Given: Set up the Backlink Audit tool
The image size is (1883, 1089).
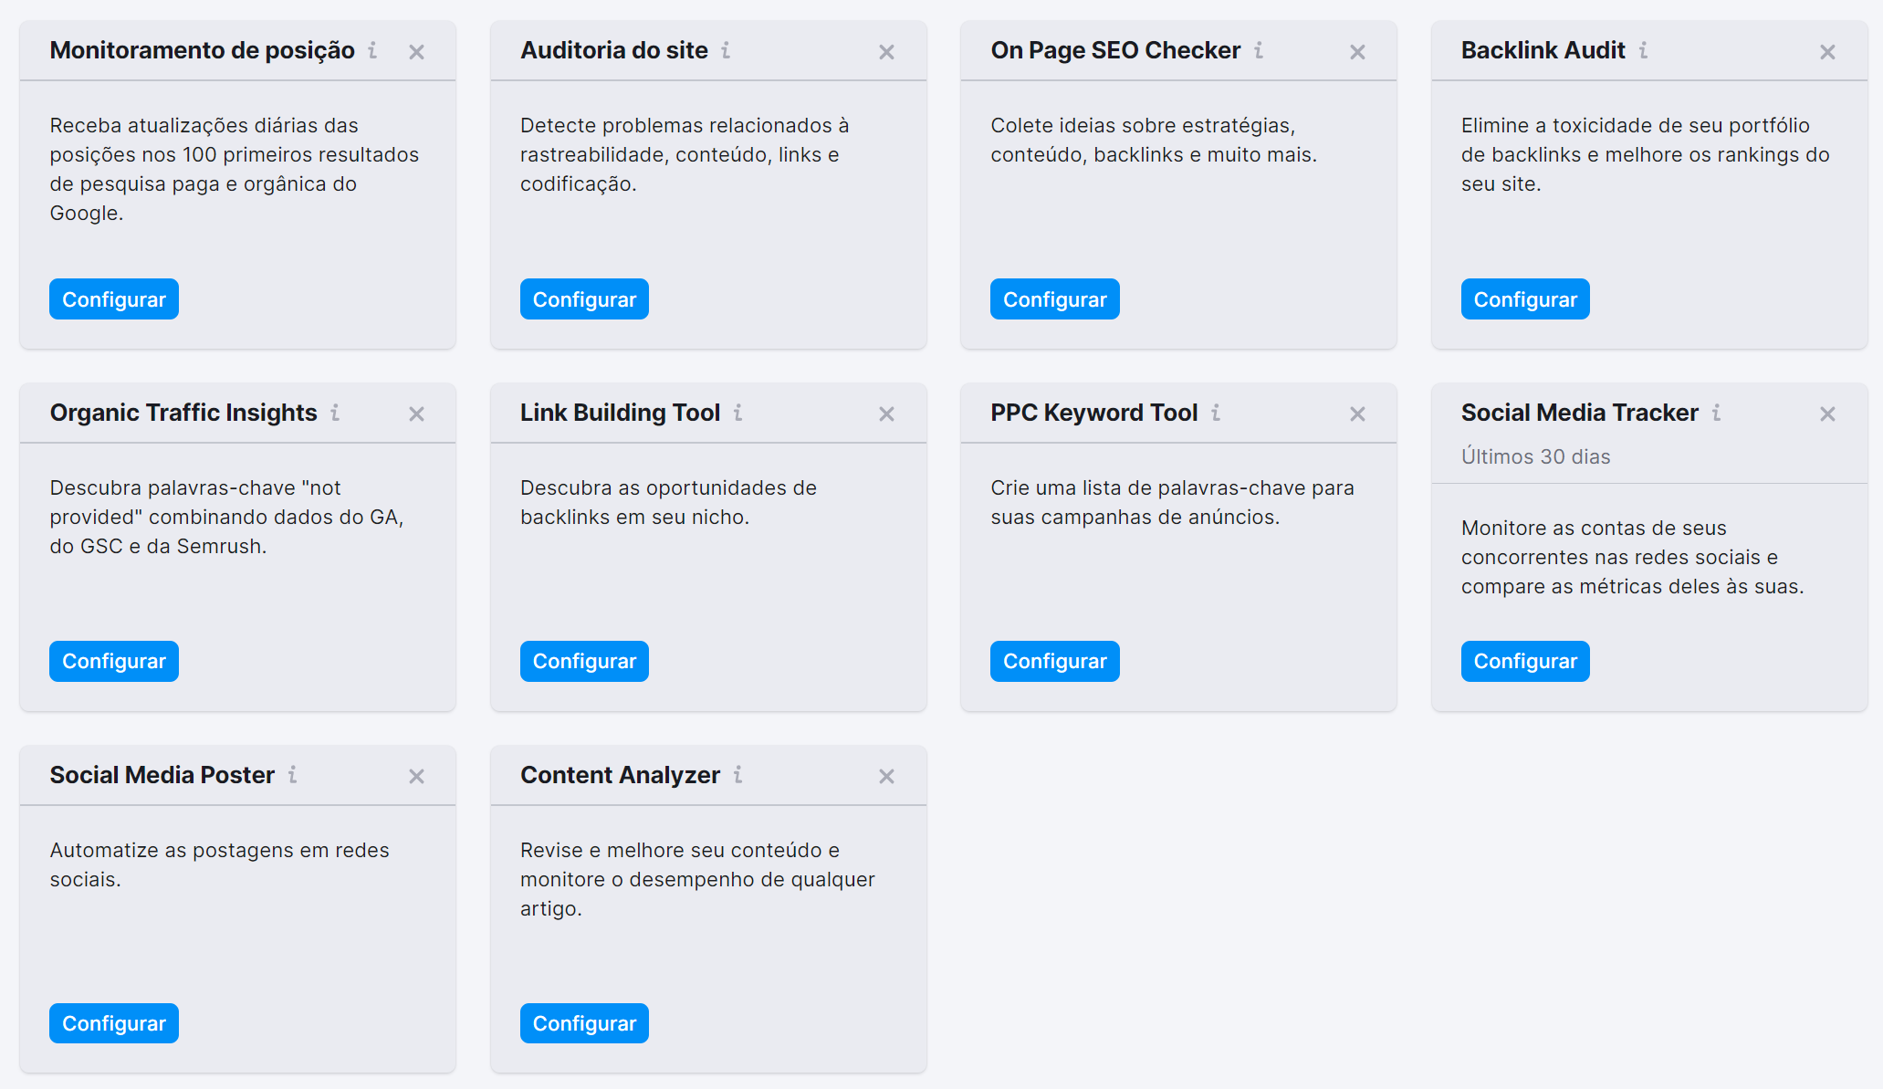Looking at the screenshot, I should 1524,298.
